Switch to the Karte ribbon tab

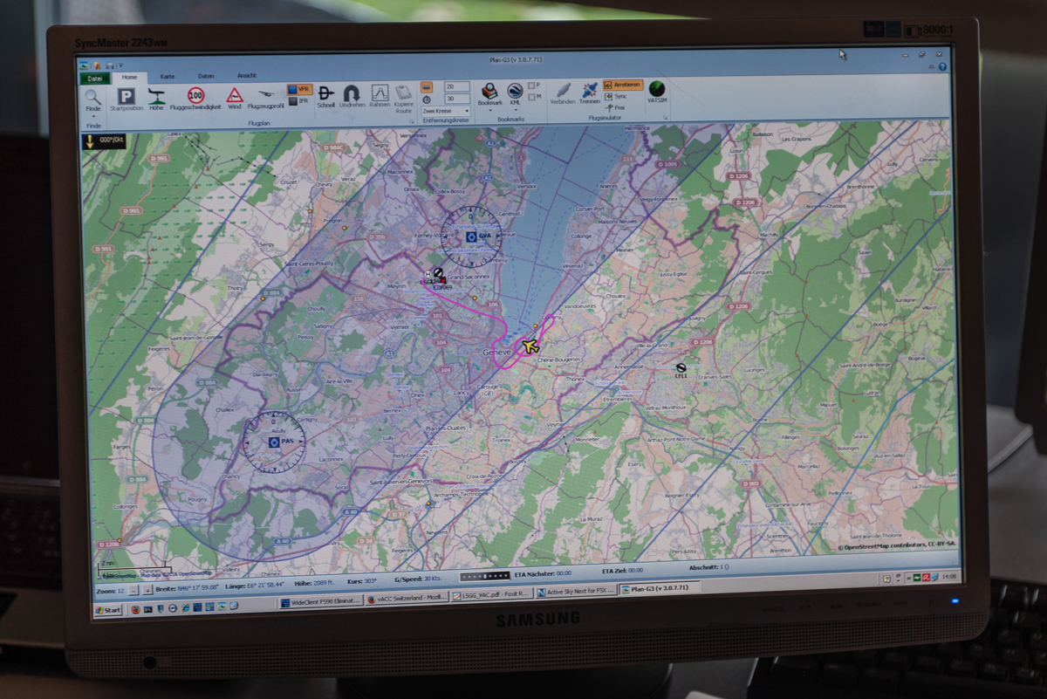pyautogui.click(x=168, y=76)
